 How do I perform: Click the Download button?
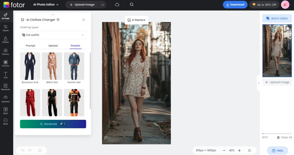235,5
